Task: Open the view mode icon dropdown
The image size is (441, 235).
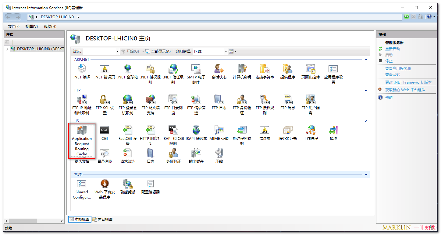Action: 233,52
